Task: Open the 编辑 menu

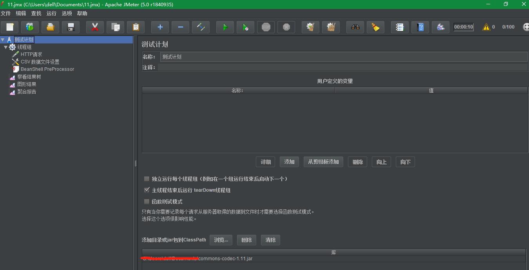Action: coord(21,13)
